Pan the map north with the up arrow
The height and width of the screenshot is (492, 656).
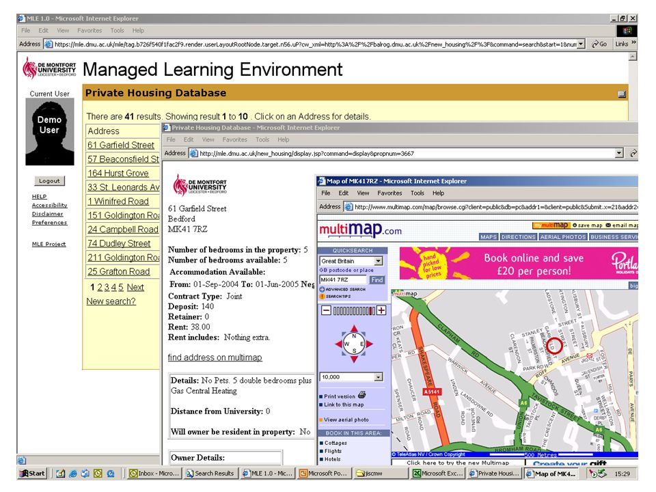pos(354,329)
